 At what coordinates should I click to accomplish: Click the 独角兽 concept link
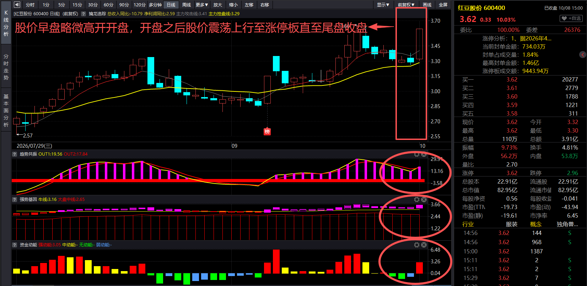click(567, 224)
